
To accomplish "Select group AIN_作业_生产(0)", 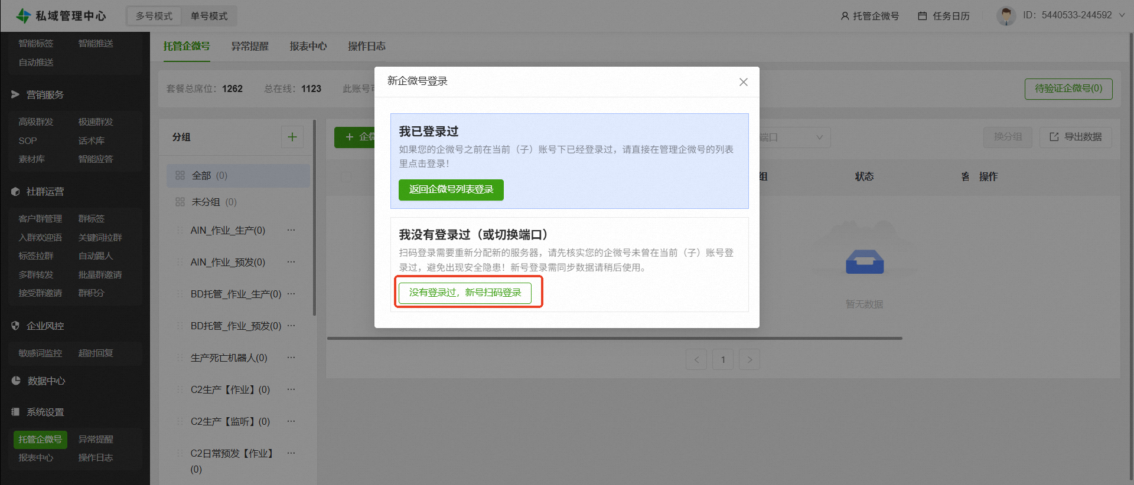I will tap(228, 231).
